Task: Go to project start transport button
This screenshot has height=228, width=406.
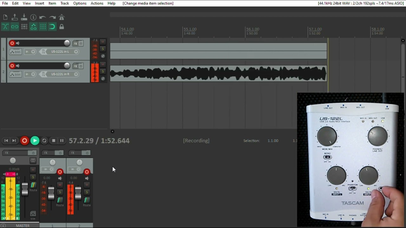Action: point(6,141)
